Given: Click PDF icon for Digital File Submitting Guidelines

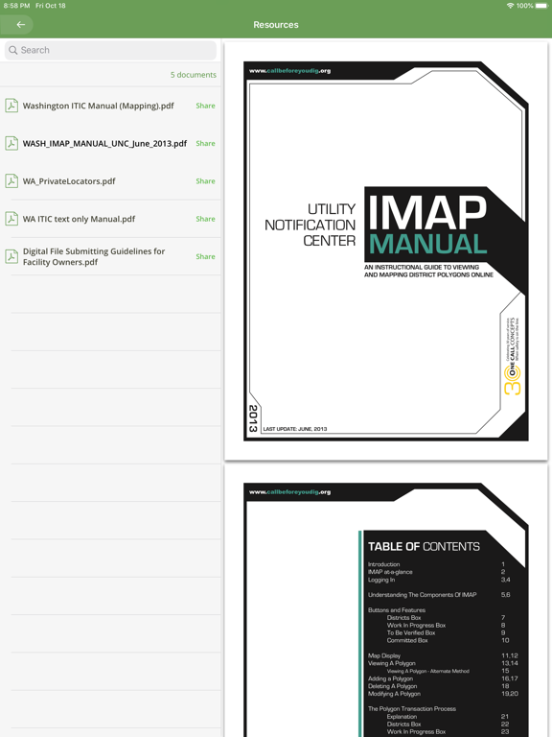Looking at the screenshot, I should click(11, 255).
